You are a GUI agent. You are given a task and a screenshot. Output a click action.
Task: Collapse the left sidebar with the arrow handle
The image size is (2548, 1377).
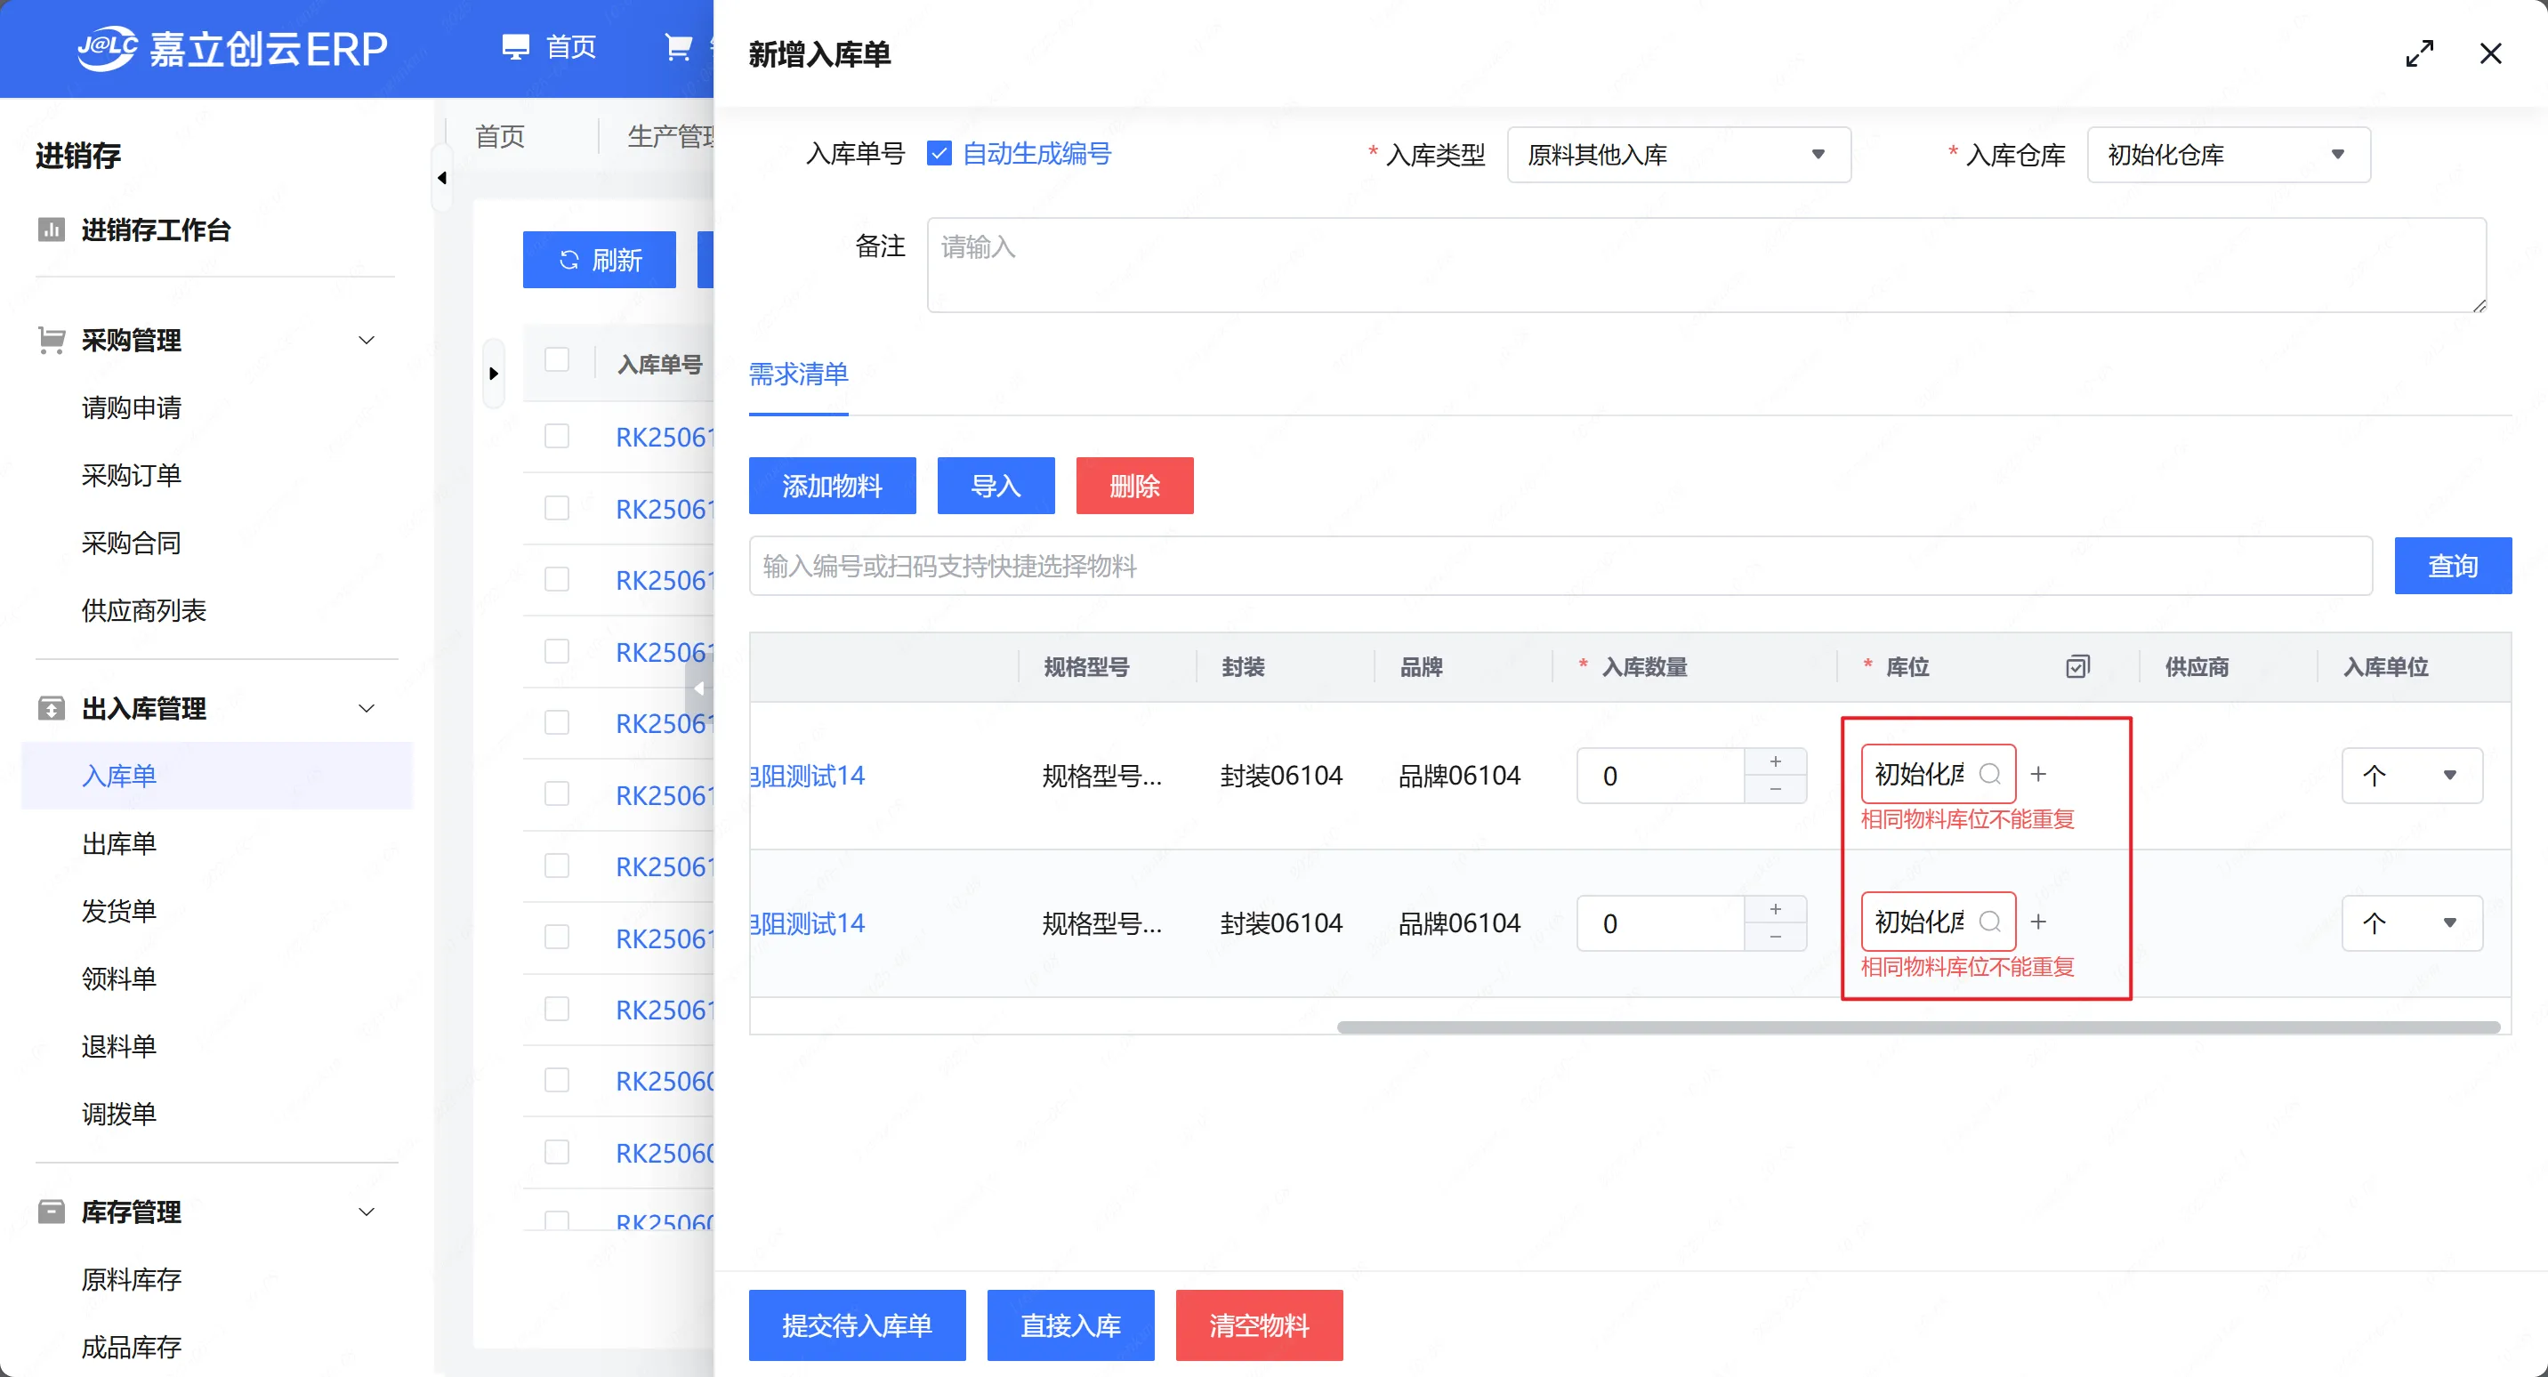(442, 178)
